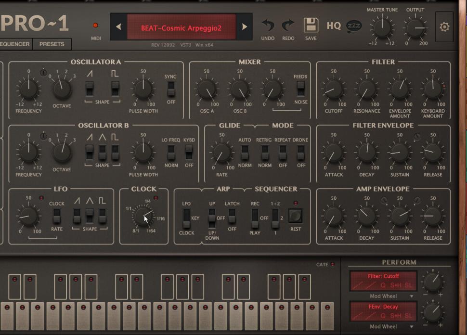Viewport: 467px width, 335px height.
Task: Click the right arrow to load next preset
Action: coord(244,27)
